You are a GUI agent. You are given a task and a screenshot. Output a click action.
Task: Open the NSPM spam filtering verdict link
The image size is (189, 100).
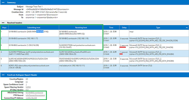[28, 87]
